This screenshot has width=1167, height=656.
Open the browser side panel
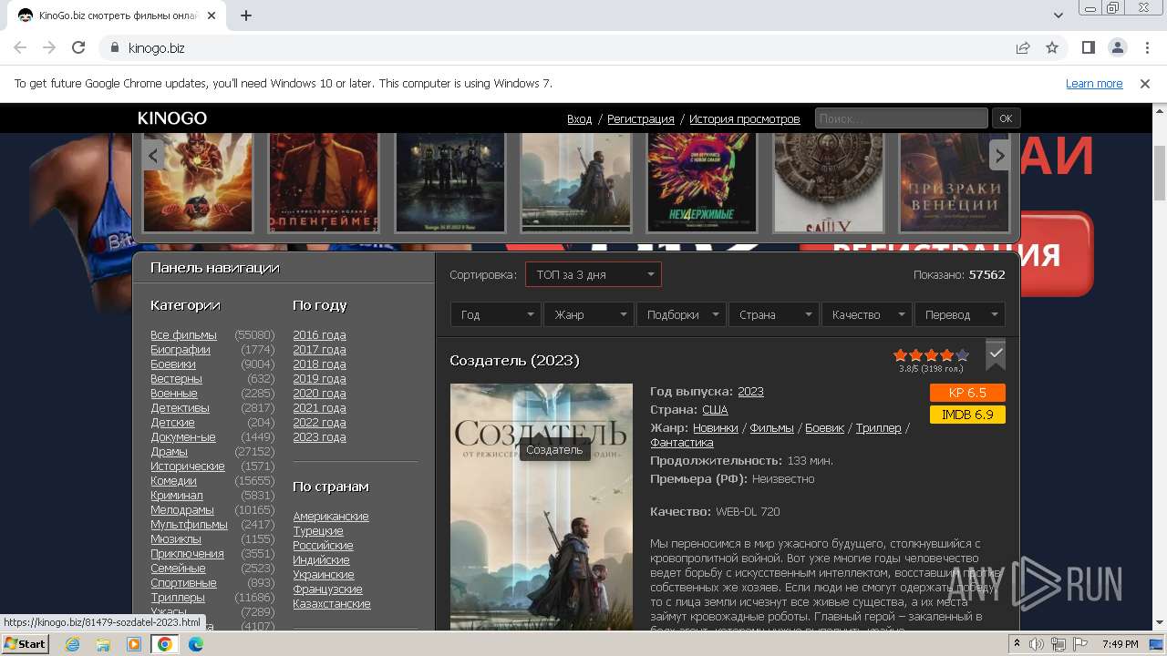point(1089,47)
